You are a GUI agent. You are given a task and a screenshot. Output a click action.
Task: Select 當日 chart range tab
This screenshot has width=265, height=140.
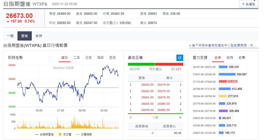click(x=64, y=58)
